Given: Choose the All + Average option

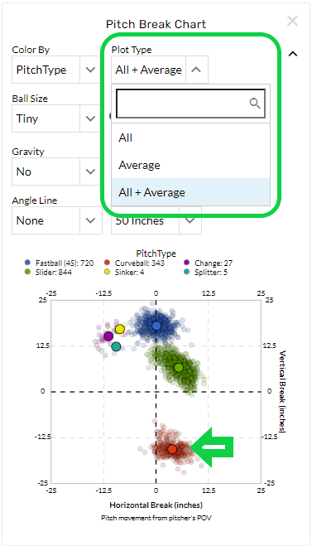Looking at the screenshot, I should (190, 192).
